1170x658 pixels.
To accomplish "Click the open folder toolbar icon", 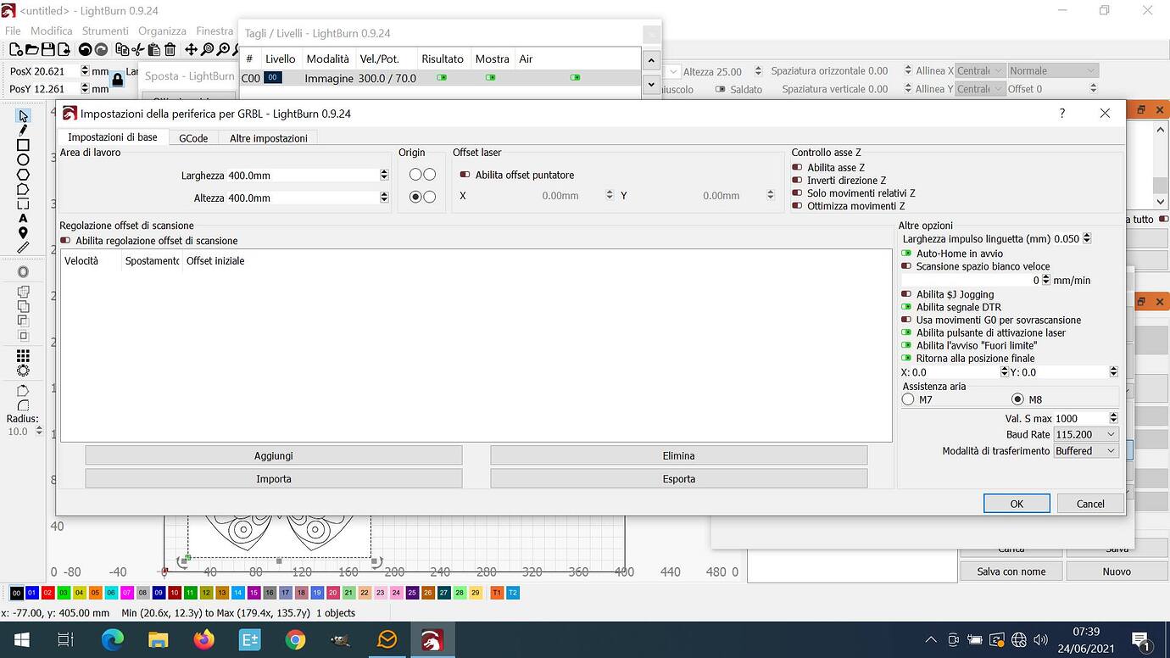I will coord(32,50).
